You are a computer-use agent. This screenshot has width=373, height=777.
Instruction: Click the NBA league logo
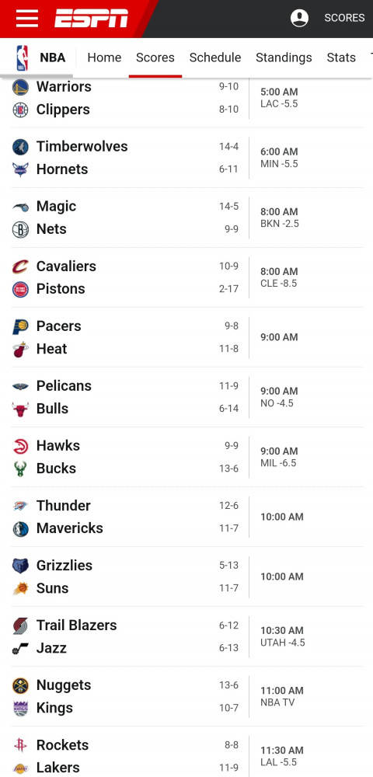(x=22, y=57)
